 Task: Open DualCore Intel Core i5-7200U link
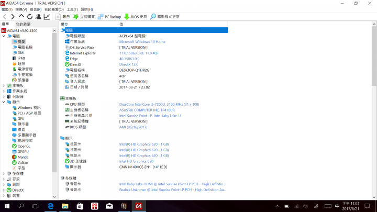pos(159,104)
